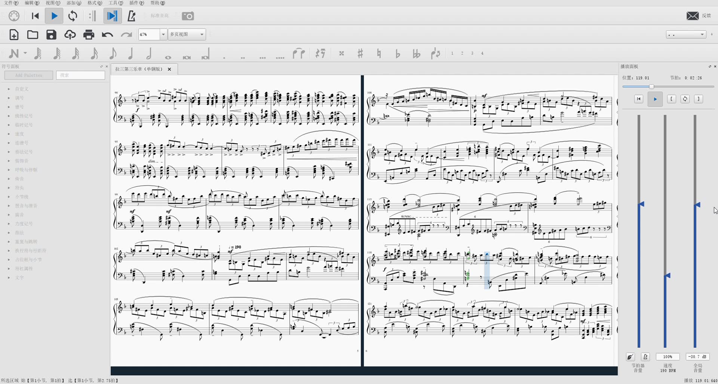Select double whole note duration
718x384 pixels.
187,57
